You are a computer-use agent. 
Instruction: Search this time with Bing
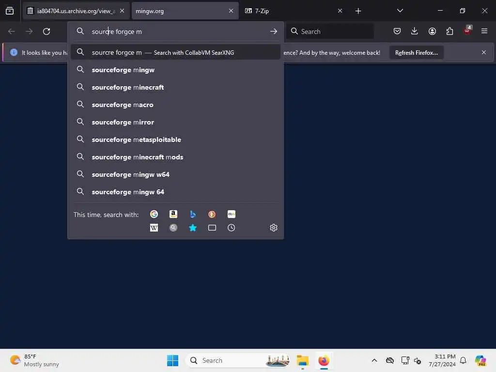(193, 214)
